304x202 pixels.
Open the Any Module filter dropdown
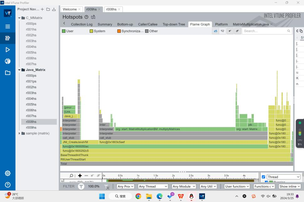[184, 186]
